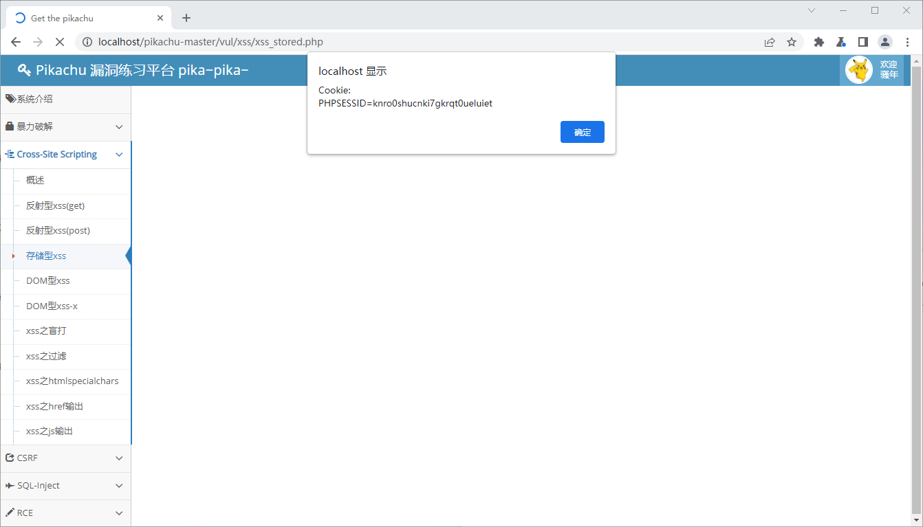Expand the 暴力破解 sidebar section

point(65,127)
